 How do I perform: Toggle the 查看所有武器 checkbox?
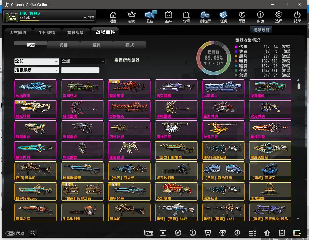click(x=111, y=60)
